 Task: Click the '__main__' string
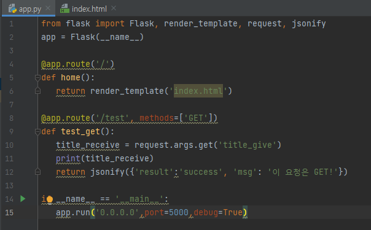coord(139,199)
